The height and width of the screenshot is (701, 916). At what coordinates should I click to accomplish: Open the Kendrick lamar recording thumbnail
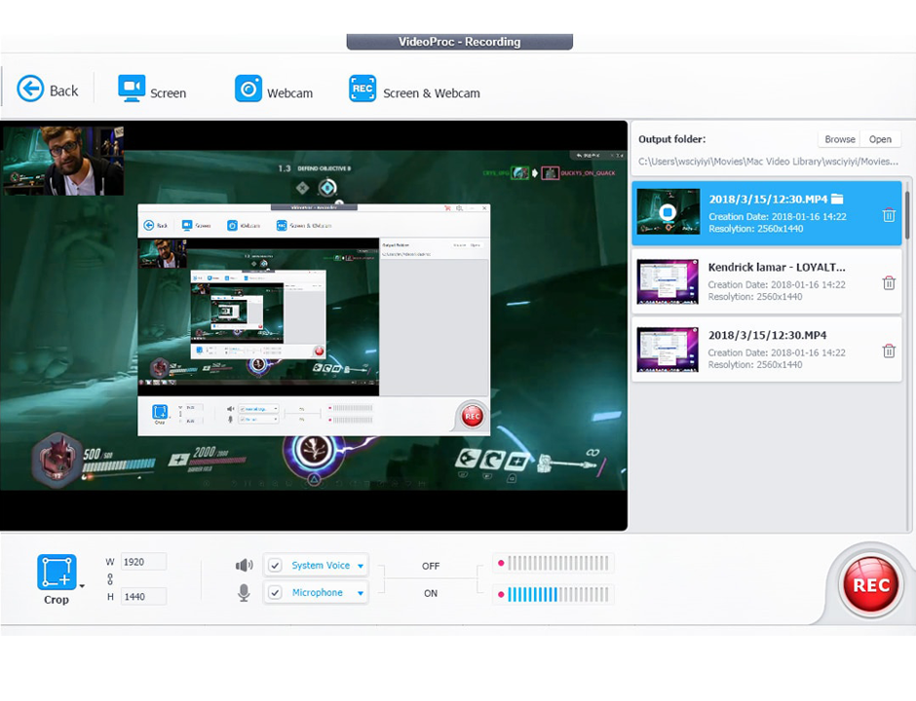coord(668,281)
